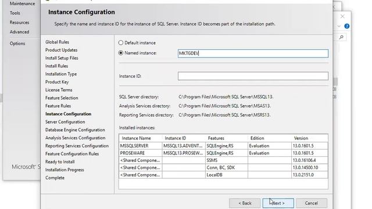Select the Default instance radio button

click(x=121, y=42)
